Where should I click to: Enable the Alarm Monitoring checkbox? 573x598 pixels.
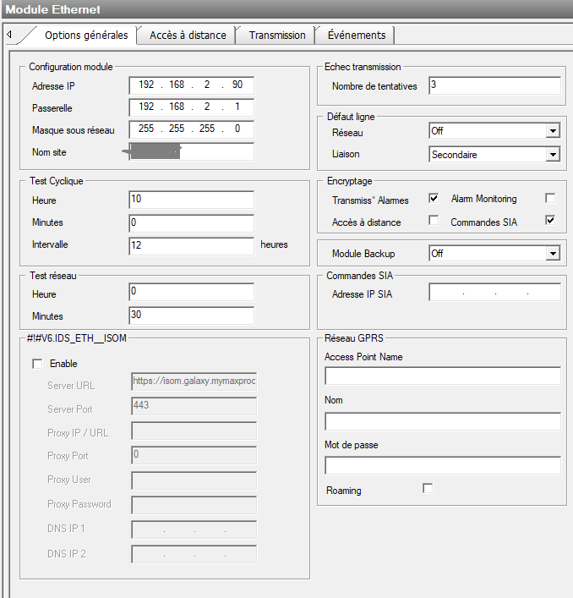pyautogui.click(x=550, y=199)
